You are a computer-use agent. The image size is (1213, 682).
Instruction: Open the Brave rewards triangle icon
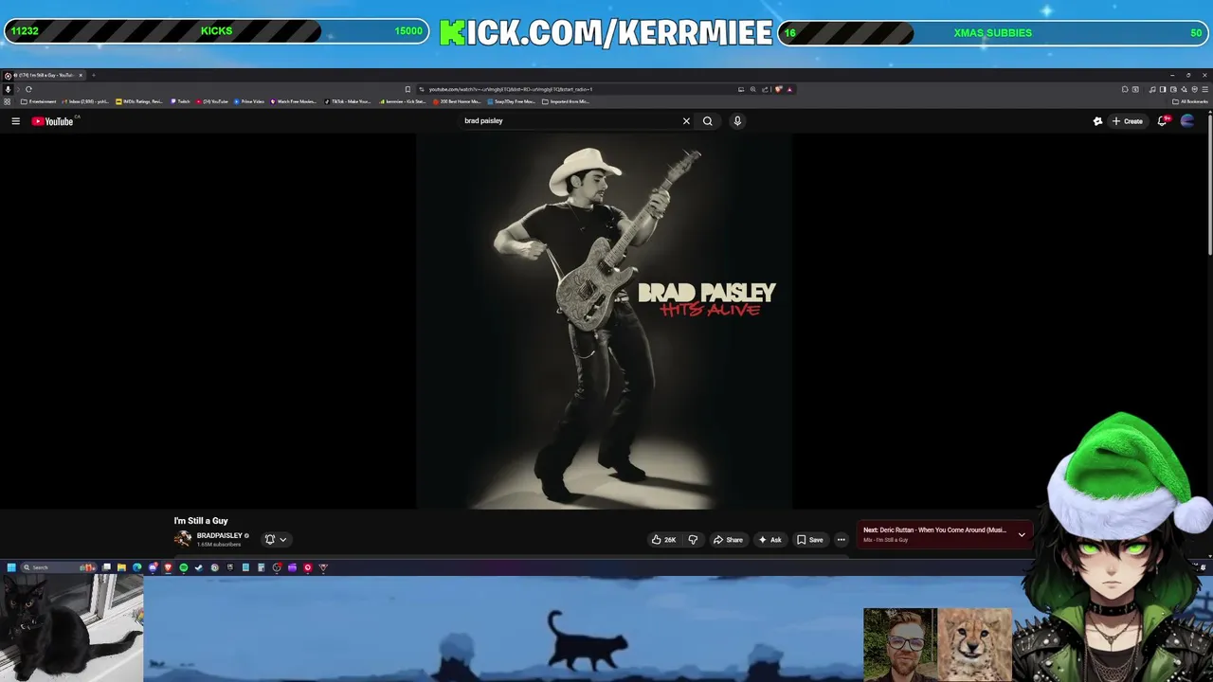click(x=789, y=89)
